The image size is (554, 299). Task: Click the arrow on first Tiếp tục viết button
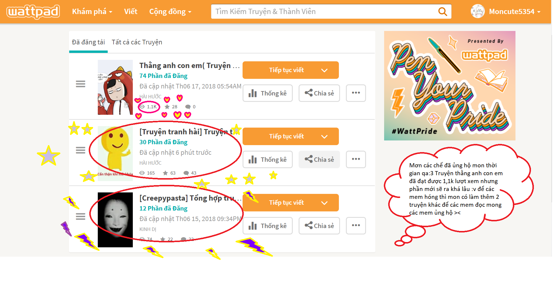(x=324, y=70)
